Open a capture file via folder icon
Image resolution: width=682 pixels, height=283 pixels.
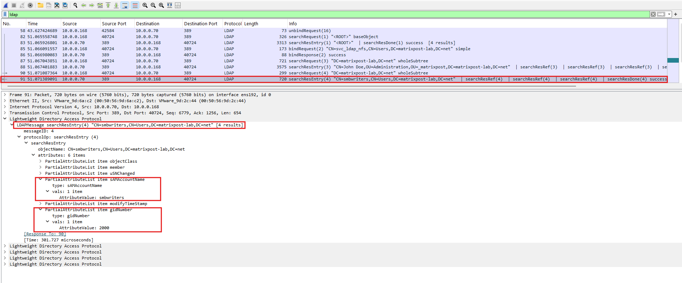coord(41,5)
